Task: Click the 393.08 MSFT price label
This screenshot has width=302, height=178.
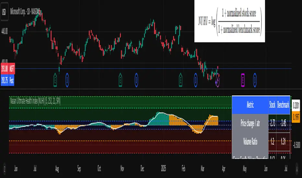Action: pos(8,69)
